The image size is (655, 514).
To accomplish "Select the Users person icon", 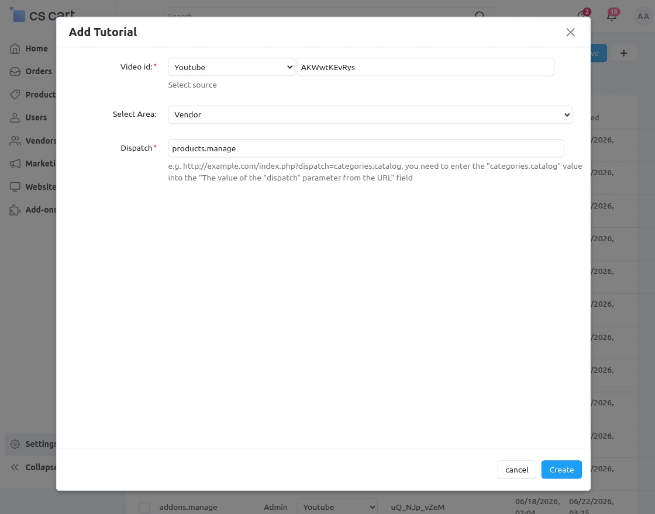I will coord(15,117).
